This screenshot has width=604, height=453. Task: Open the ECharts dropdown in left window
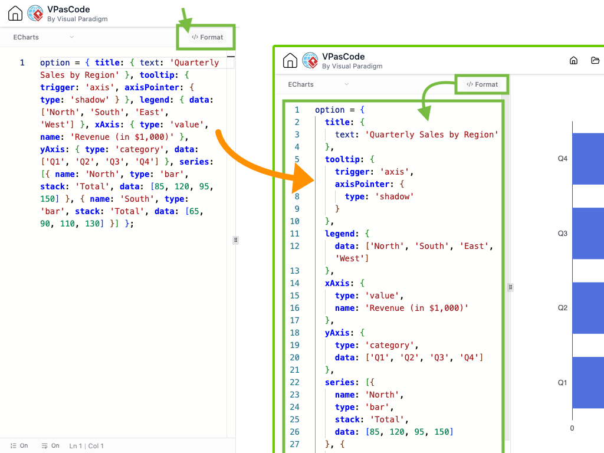click(x=43, y=37)
